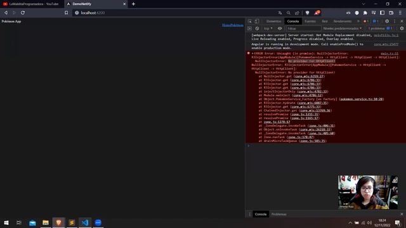Screen dimensions: 406x228
Task: Click the highlighted No provider for HttpClient text
Action: (x=311, y=61)
